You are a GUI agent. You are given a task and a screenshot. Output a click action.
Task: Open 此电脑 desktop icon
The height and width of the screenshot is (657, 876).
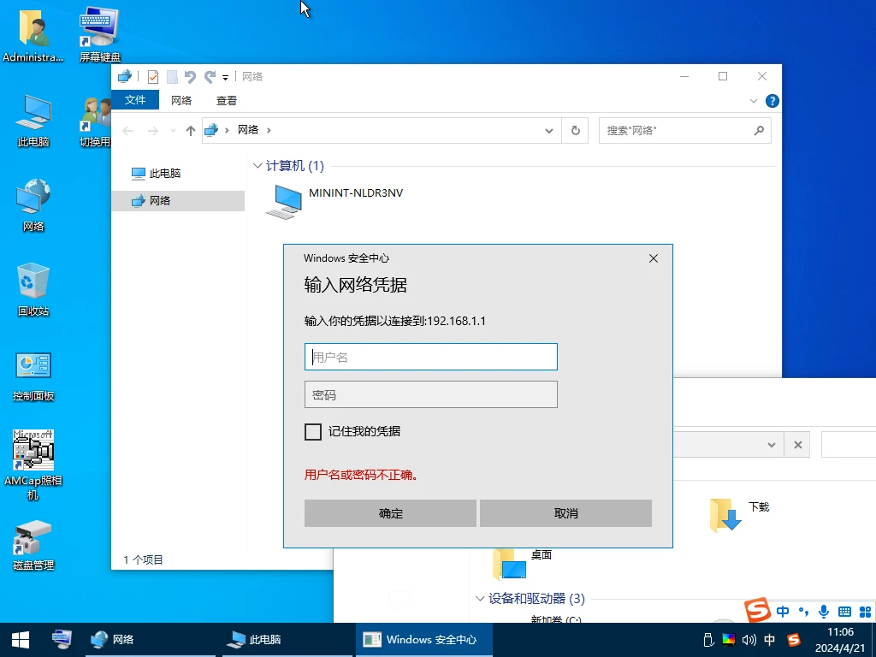click(33, 121)
